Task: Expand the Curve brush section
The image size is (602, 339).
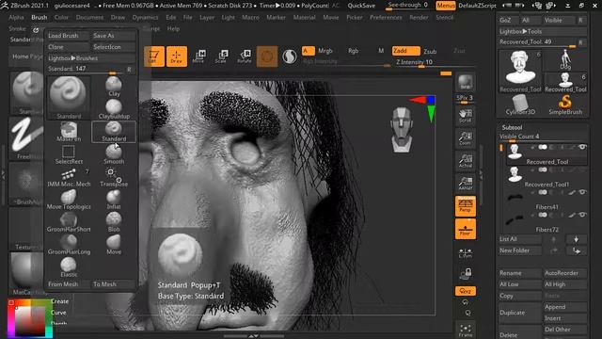Action: click(58, 313)
